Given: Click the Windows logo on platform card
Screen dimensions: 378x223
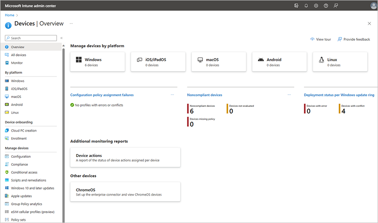Looking at the screenshot, I should [79, 60].
